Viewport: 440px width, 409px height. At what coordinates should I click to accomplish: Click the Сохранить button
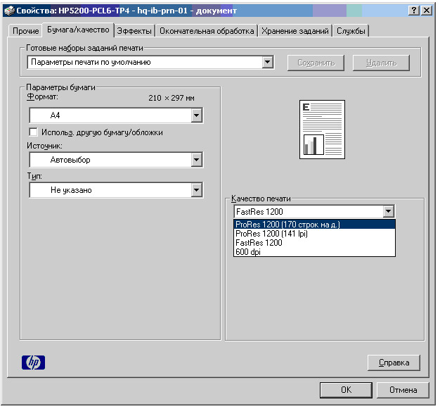[316, 63]
